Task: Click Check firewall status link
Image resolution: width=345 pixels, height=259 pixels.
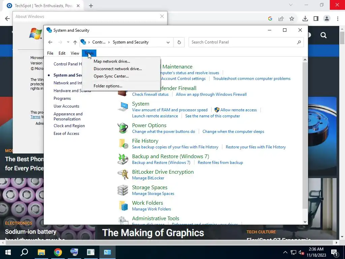Action: 150,94
